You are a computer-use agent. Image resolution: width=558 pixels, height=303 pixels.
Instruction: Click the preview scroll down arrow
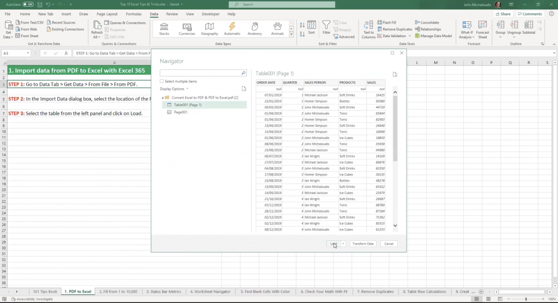point(395,226)
